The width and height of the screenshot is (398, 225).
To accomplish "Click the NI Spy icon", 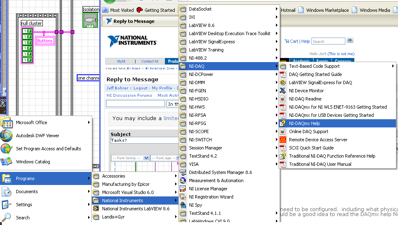I will [x=183, y=205].
